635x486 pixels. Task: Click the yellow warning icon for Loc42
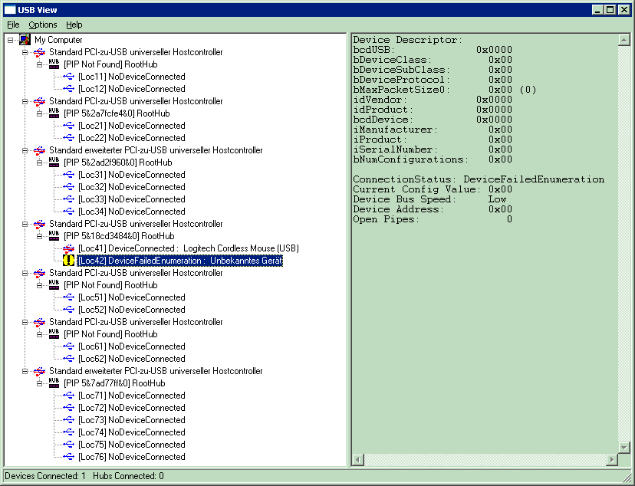[x=69, y=261]
